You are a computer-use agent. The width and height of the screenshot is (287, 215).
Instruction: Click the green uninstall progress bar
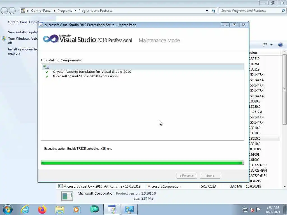[x=142, y=162]
